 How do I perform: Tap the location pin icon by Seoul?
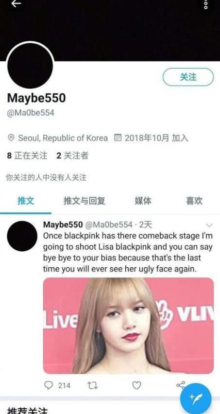click(11, 138)
